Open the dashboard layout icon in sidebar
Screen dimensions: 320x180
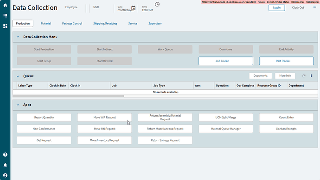pos(5,26)
